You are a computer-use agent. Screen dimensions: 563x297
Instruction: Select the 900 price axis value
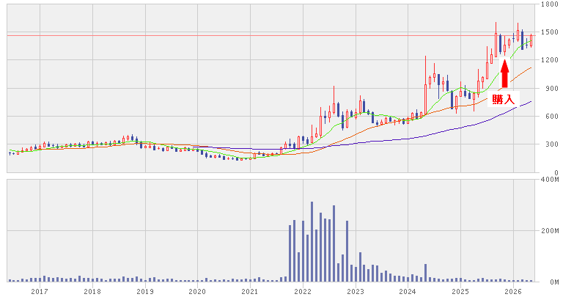tap(552, 88)
